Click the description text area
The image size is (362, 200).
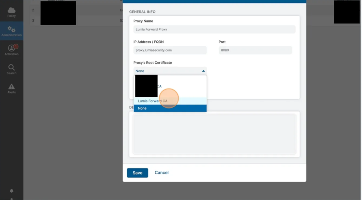point(214,134)
